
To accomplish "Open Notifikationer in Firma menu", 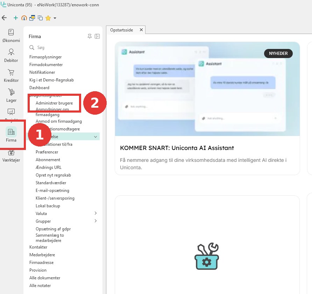I will pos(42,72).
